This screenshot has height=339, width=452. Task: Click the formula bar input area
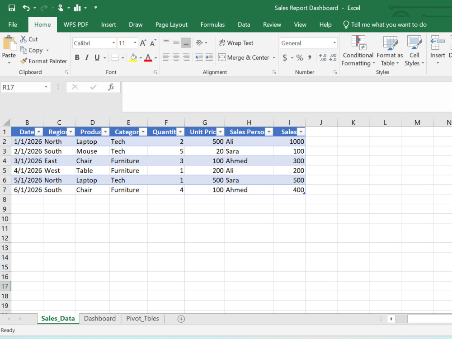(287, 97)
